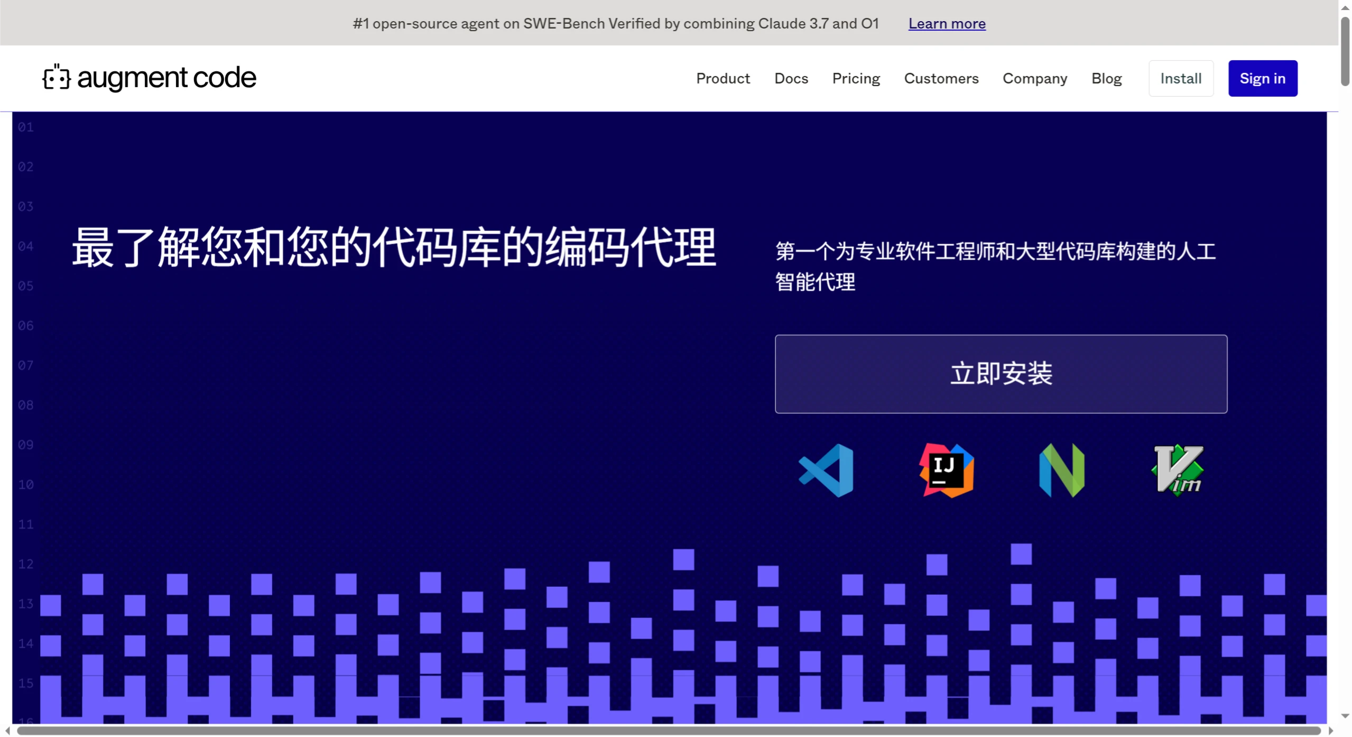Click the IntelliJ IDEA icon

click(946, 470)
